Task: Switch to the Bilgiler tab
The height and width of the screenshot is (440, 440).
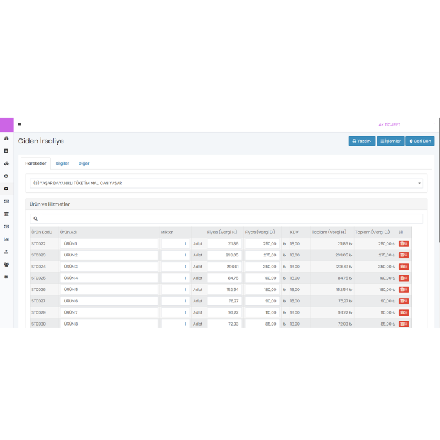Action: [62, 163]
